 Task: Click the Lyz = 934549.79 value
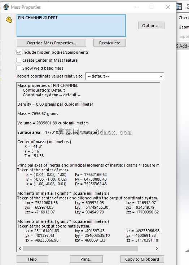(140, 207)
